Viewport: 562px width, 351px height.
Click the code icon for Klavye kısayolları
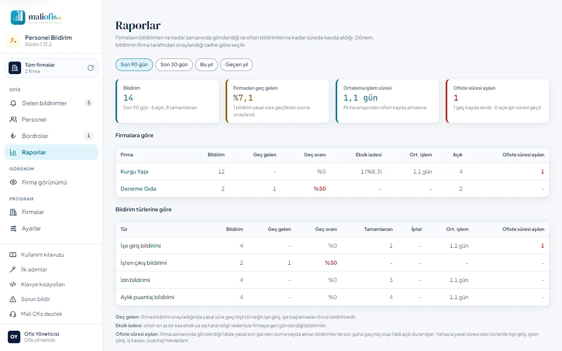pos(13,284)
